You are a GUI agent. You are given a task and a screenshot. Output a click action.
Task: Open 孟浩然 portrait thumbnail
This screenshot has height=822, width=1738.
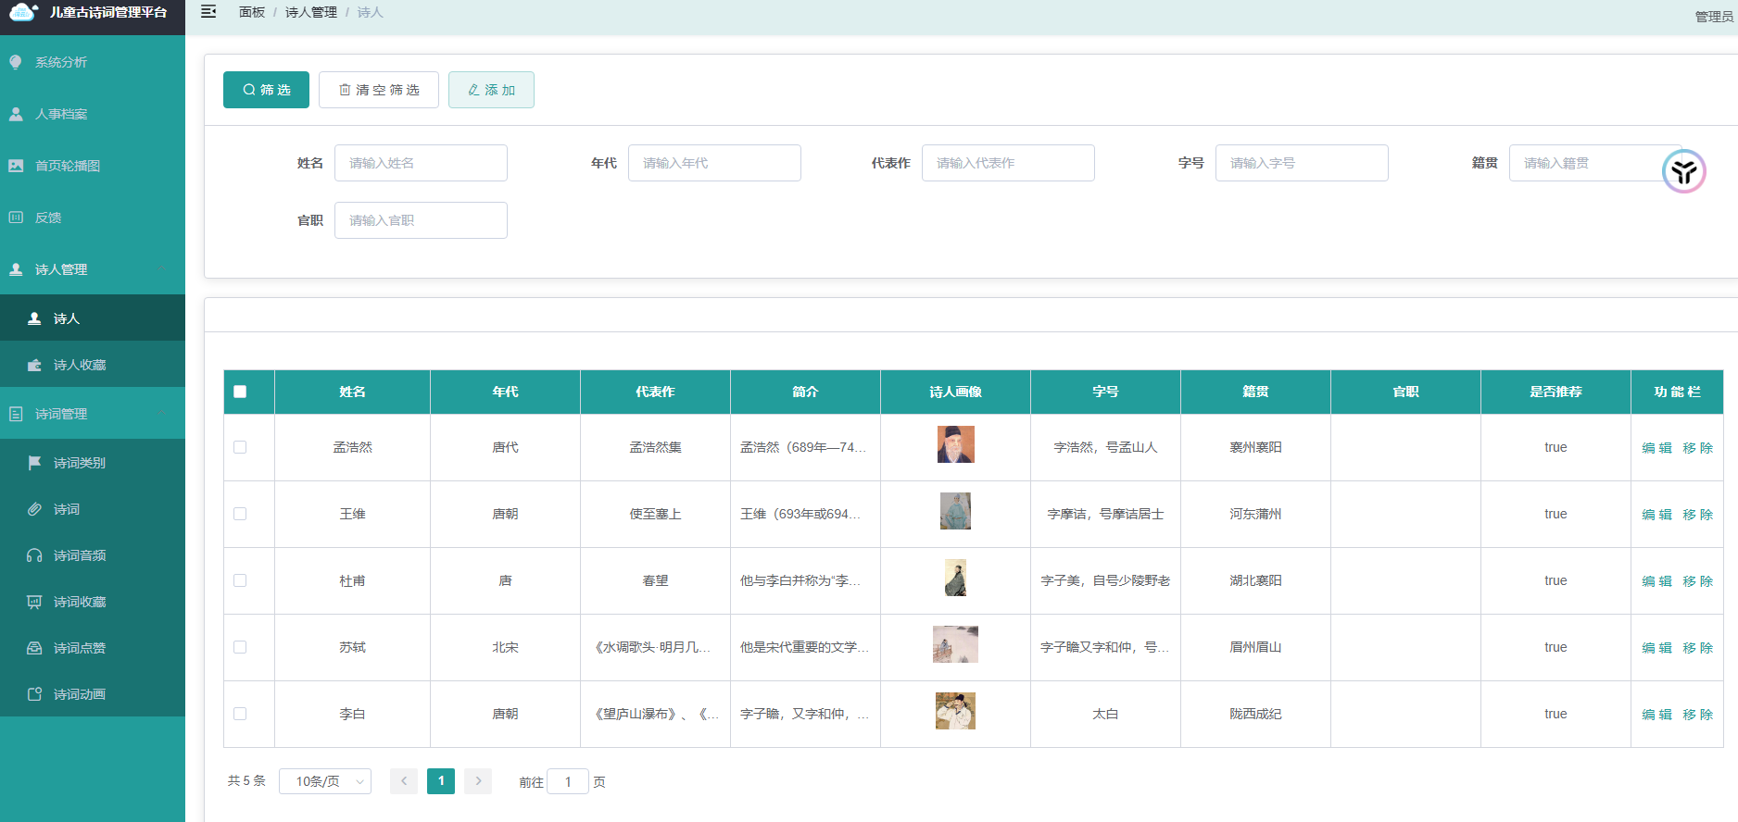(955, 444)
